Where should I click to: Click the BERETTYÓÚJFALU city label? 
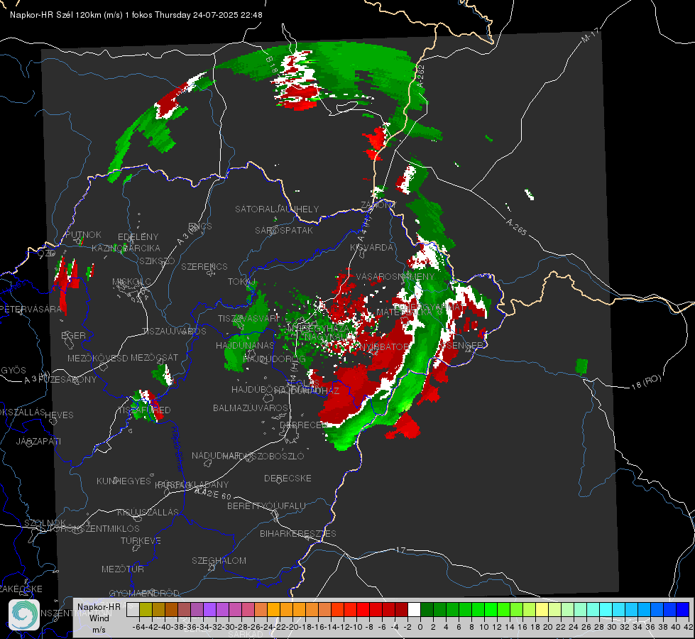tap(266, 506)
